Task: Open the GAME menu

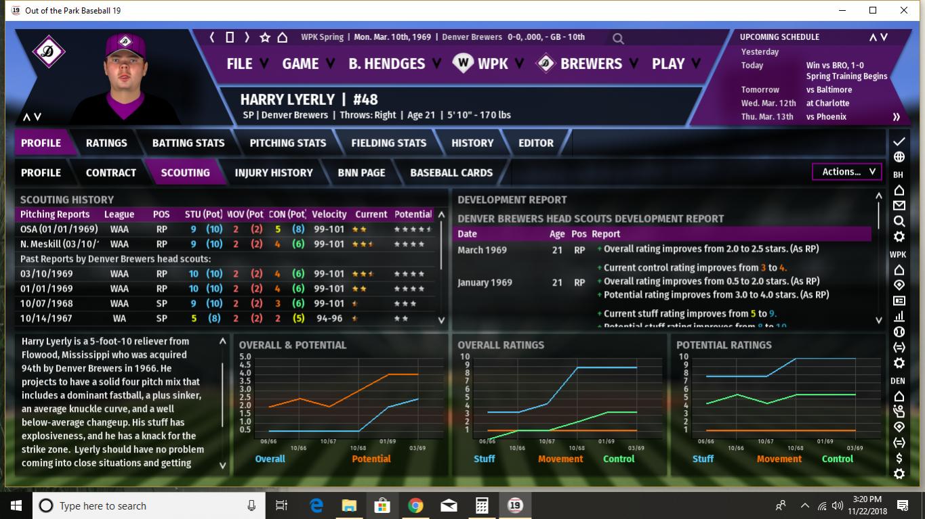Action: pyautogui.click(x=308, y=64)
